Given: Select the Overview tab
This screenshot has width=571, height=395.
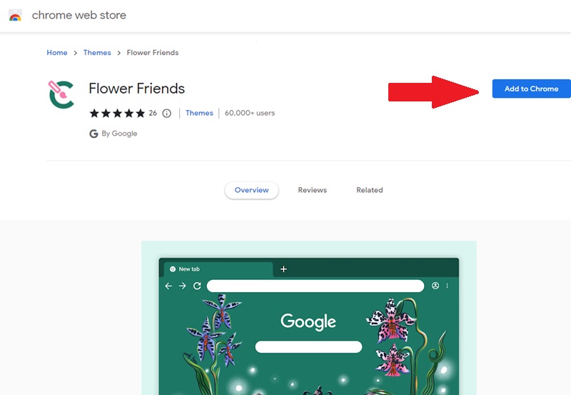Looking at the screenshot, I should point(252,190).
